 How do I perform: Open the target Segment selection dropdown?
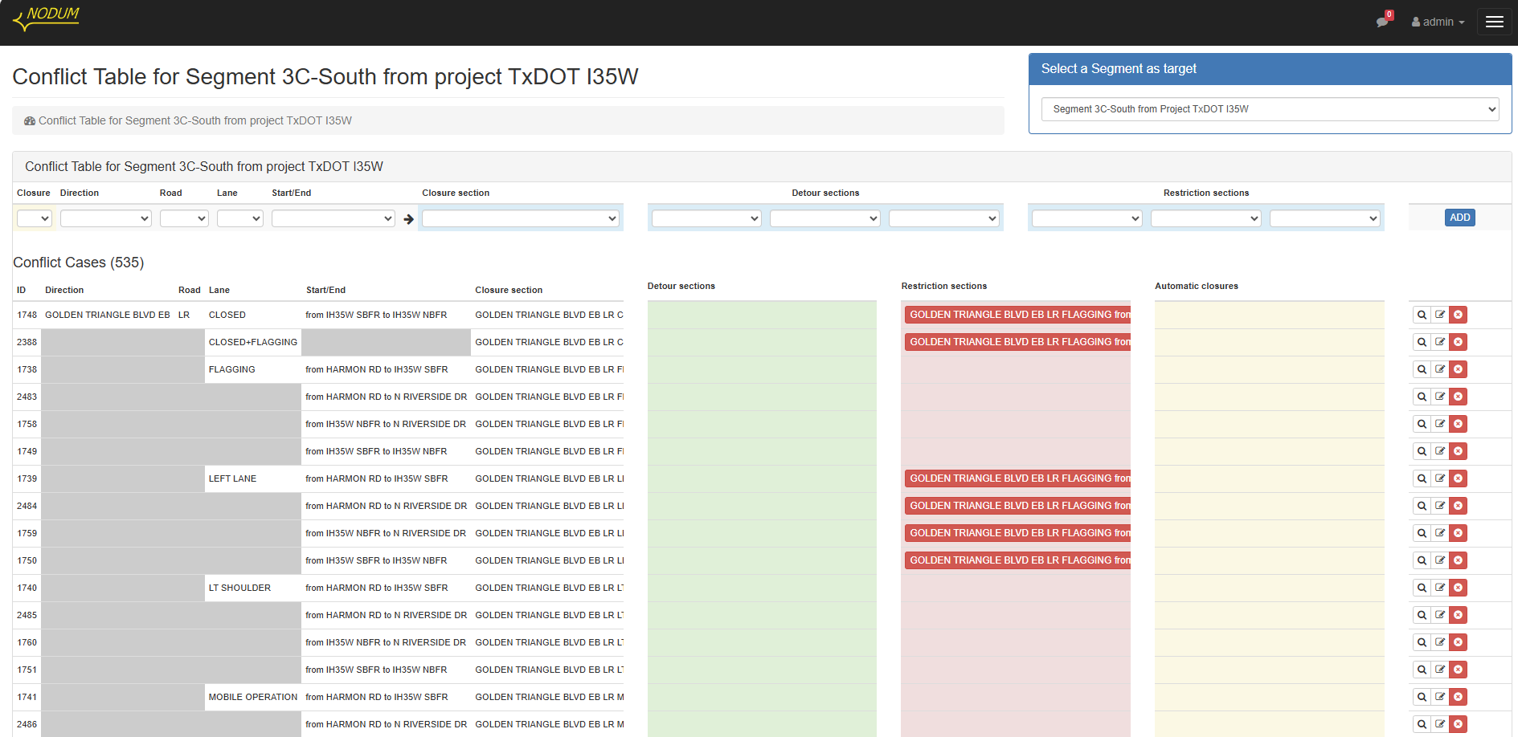point(1270,109)
